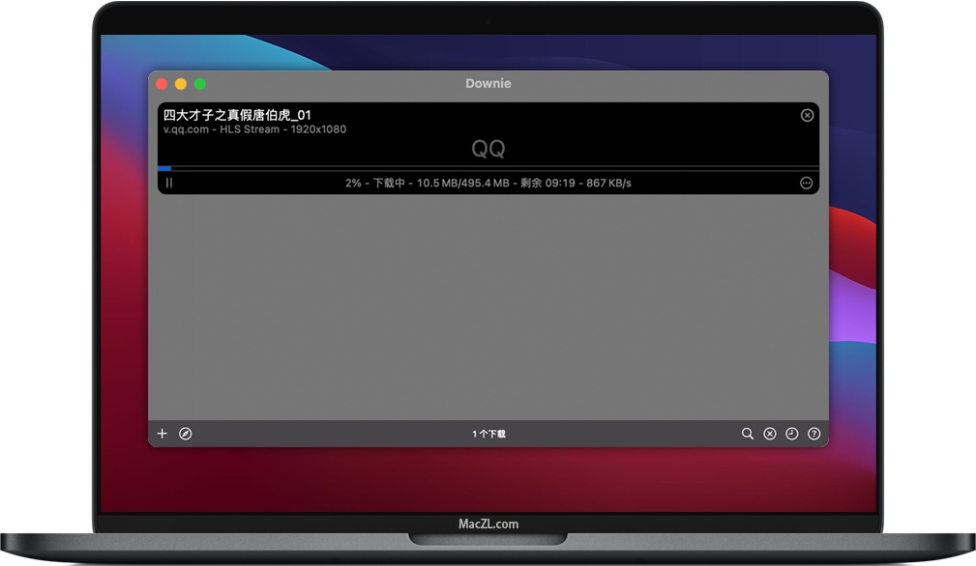Open search with the magnifier icon

(748, 434)
